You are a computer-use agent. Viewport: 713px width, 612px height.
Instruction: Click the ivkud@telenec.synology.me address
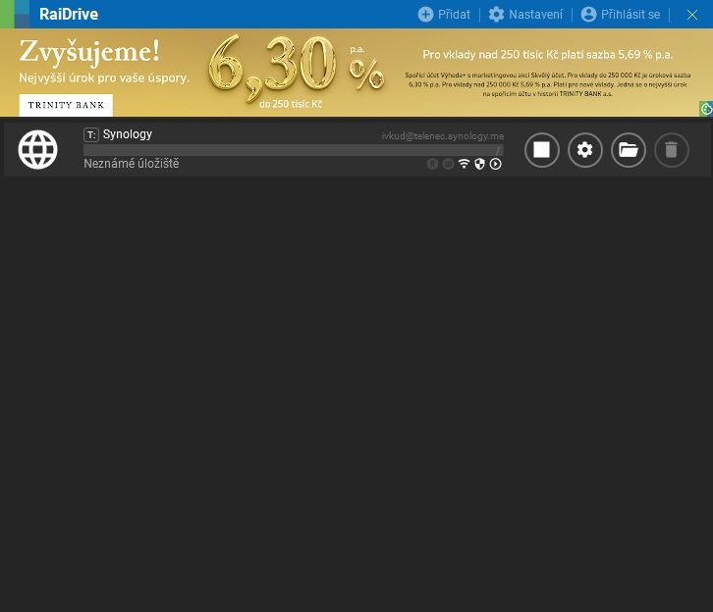442,136
